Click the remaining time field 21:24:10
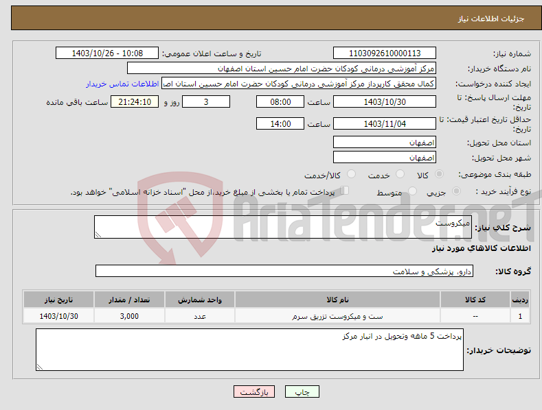The height and width of the screenshot is (410, 542). 135,101
